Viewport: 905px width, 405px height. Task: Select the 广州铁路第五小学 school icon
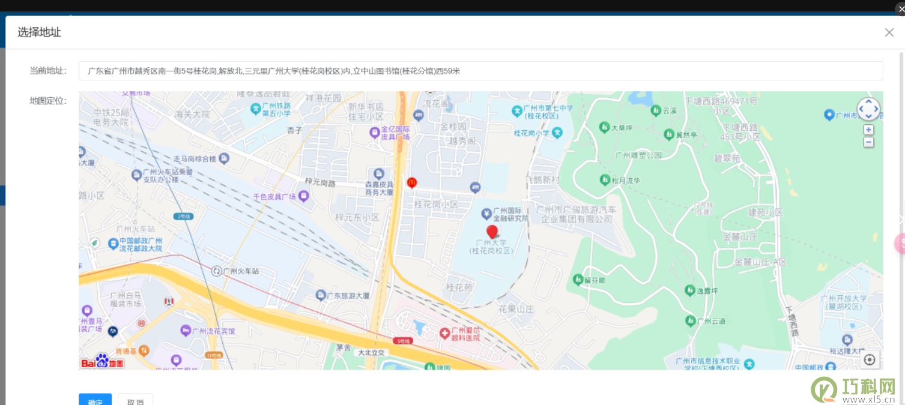pos(256,109)
